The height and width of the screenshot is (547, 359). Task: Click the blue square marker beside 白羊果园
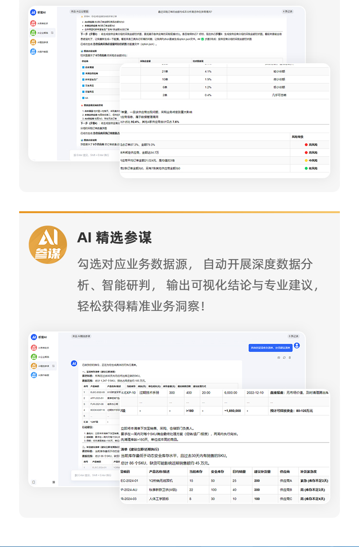tap(83, 67)
